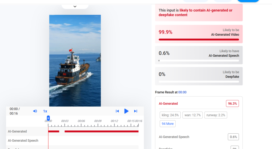Click the 00:00 frame result timestamp link
The height and width of the screenshot is (149, 272).
182,92
